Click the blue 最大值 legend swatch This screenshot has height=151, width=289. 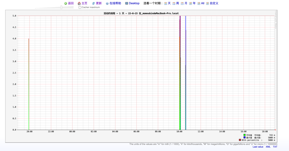point(244,138)
